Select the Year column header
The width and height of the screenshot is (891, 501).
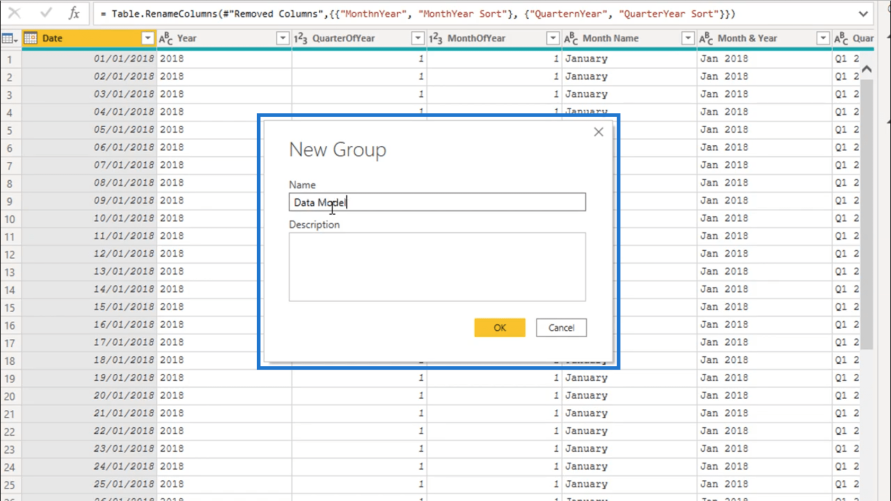point(224,38)
